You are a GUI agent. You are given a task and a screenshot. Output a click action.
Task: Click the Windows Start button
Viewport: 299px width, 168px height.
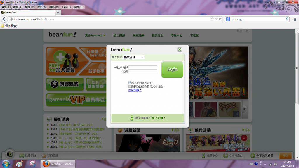coord(5,164)
